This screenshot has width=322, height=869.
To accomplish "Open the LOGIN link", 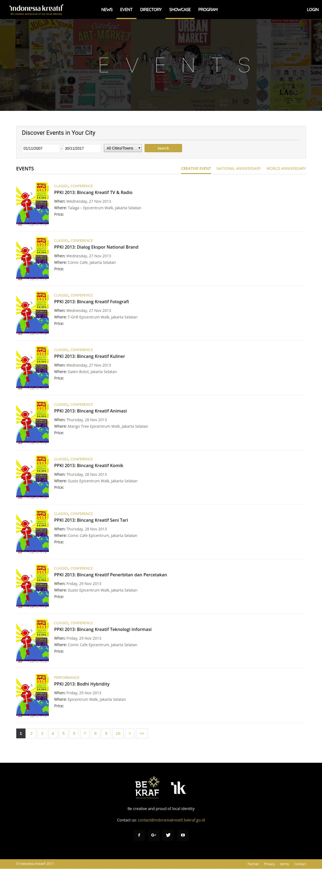I will 313,10.
